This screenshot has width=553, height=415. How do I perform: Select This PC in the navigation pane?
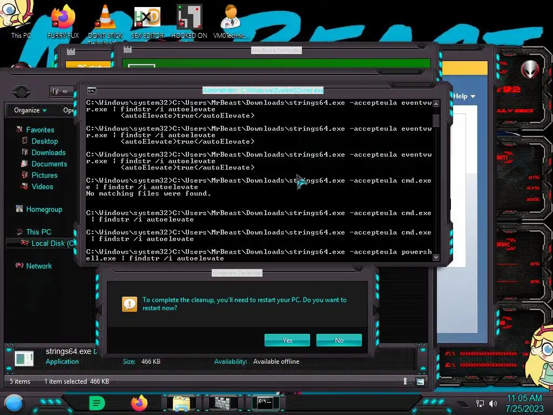pos(38,232)
